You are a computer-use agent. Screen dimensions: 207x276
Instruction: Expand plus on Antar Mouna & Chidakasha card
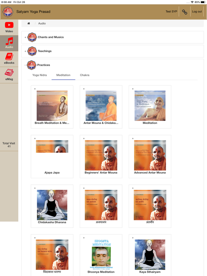click(84, 89)
